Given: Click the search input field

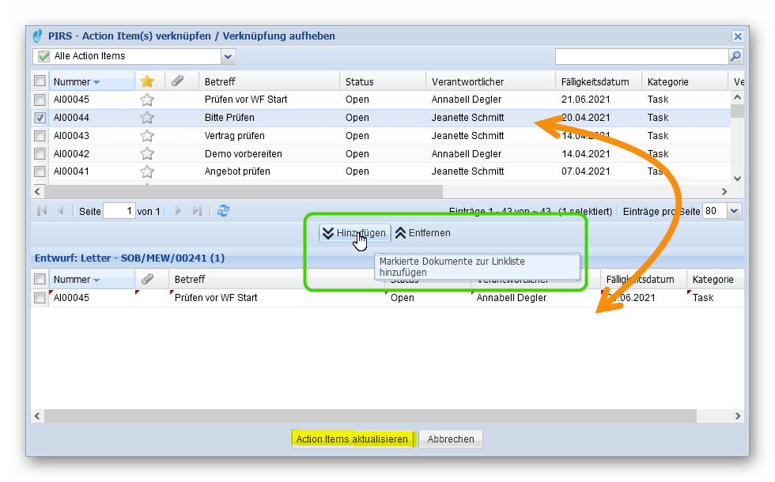Looking at the screenshot, I should click(x=641, y=56).
